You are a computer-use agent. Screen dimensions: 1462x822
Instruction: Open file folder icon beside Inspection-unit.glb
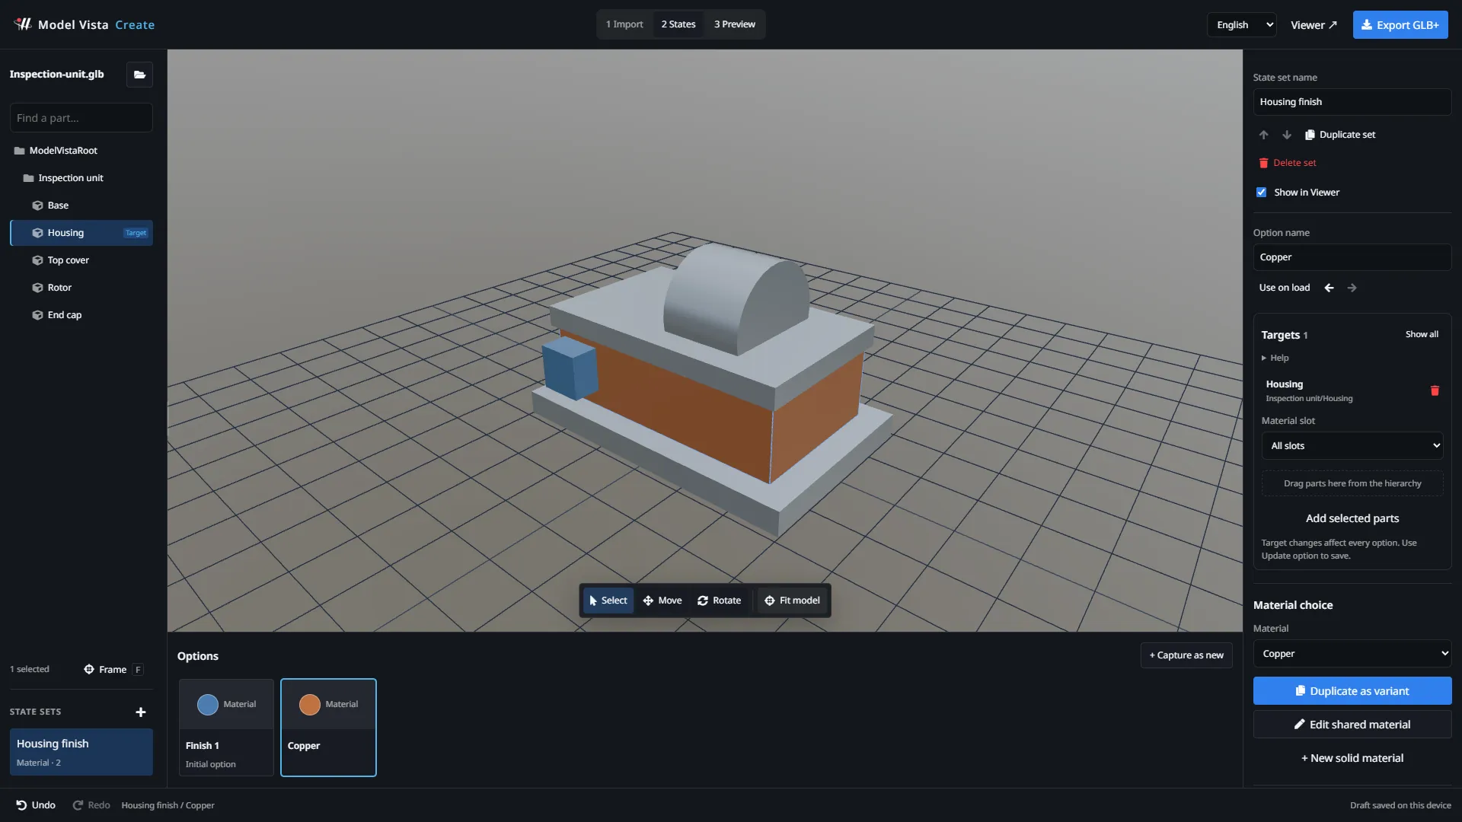pos(139,75)
